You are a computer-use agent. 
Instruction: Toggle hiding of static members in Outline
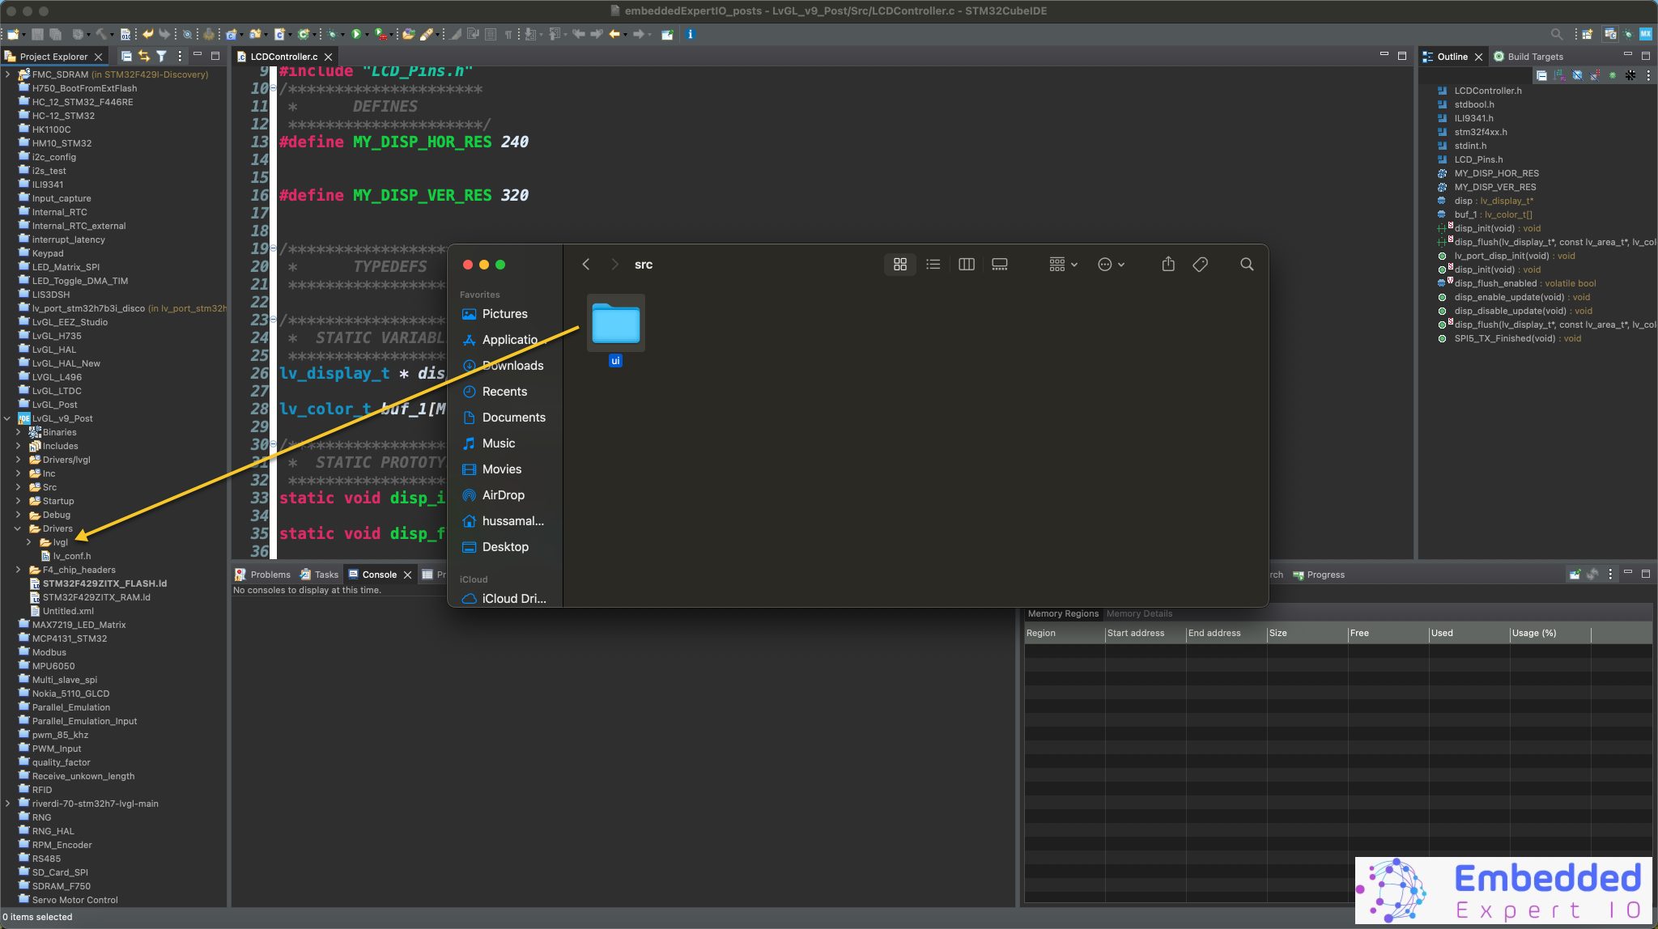pyautogui.click(x=1594, y=74)
